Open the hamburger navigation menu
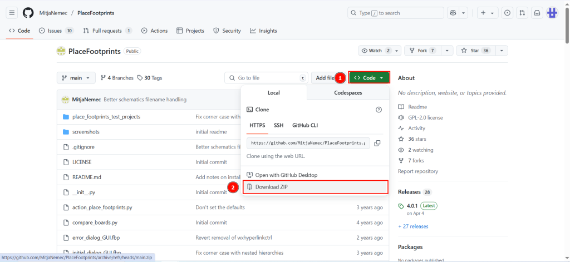This screenshot has height=262, width=570. tap(12, 13)
